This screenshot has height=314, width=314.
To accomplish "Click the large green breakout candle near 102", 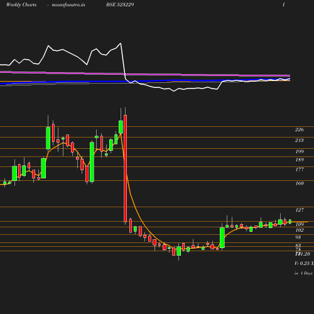I will coord(222,238).
